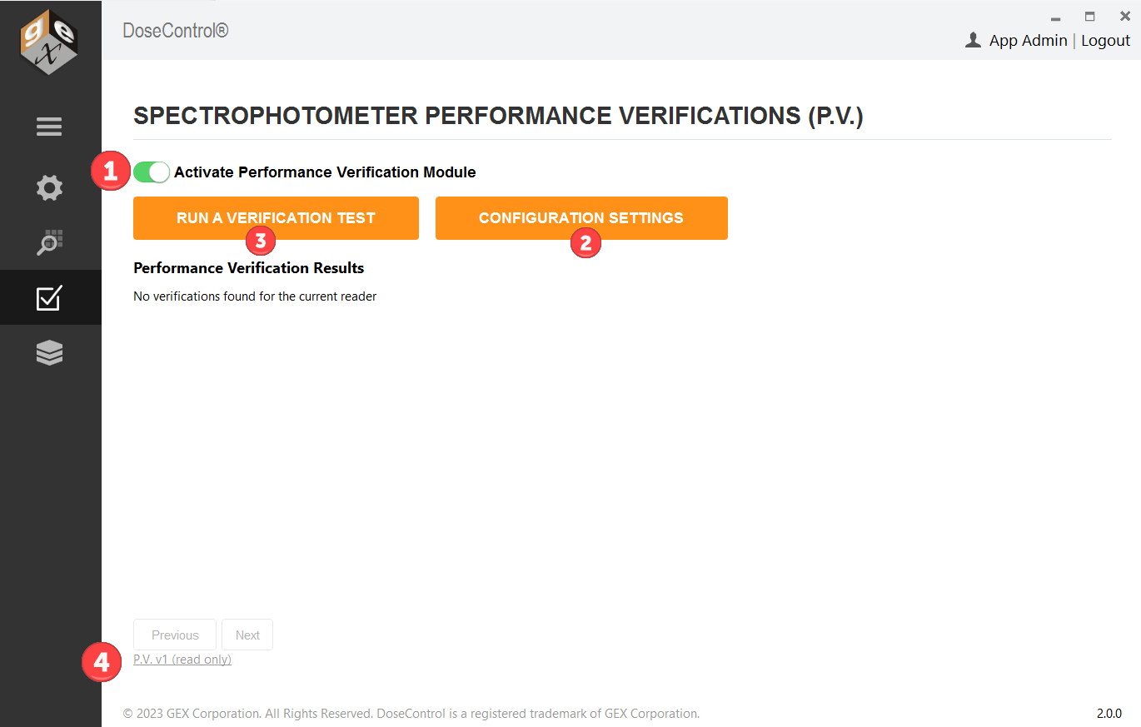
Task: Log out using the Logout link
Action: tap(1105, 40)
